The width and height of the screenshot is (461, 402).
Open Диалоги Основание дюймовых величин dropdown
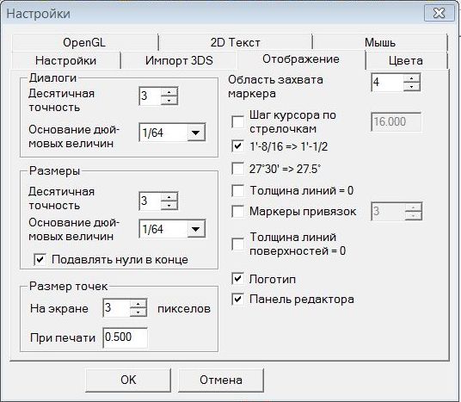(x=196, y=133)
